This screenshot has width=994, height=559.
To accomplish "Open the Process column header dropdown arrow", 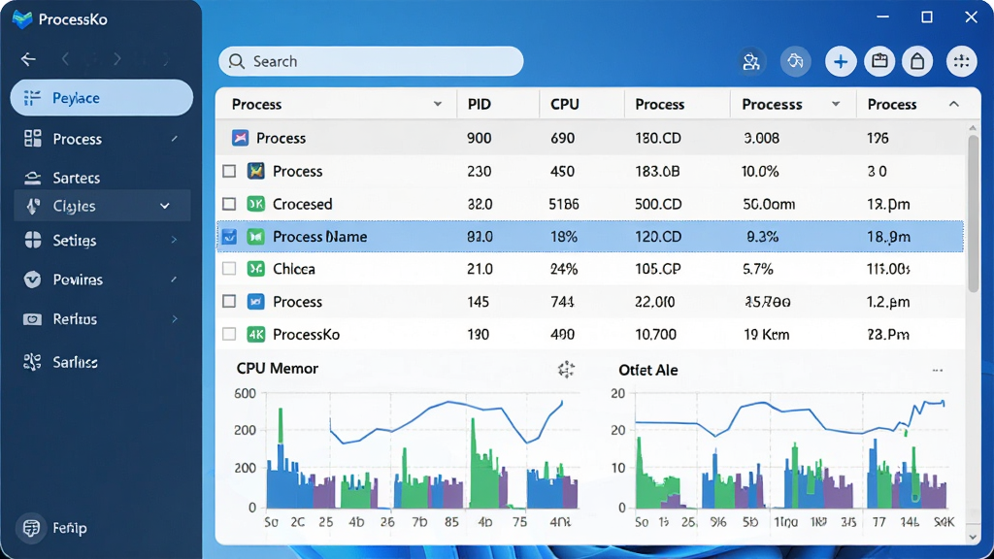I will coord(438,104).
